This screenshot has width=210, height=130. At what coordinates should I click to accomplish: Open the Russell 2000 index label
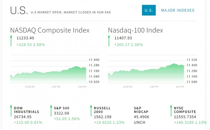(102, 110)
